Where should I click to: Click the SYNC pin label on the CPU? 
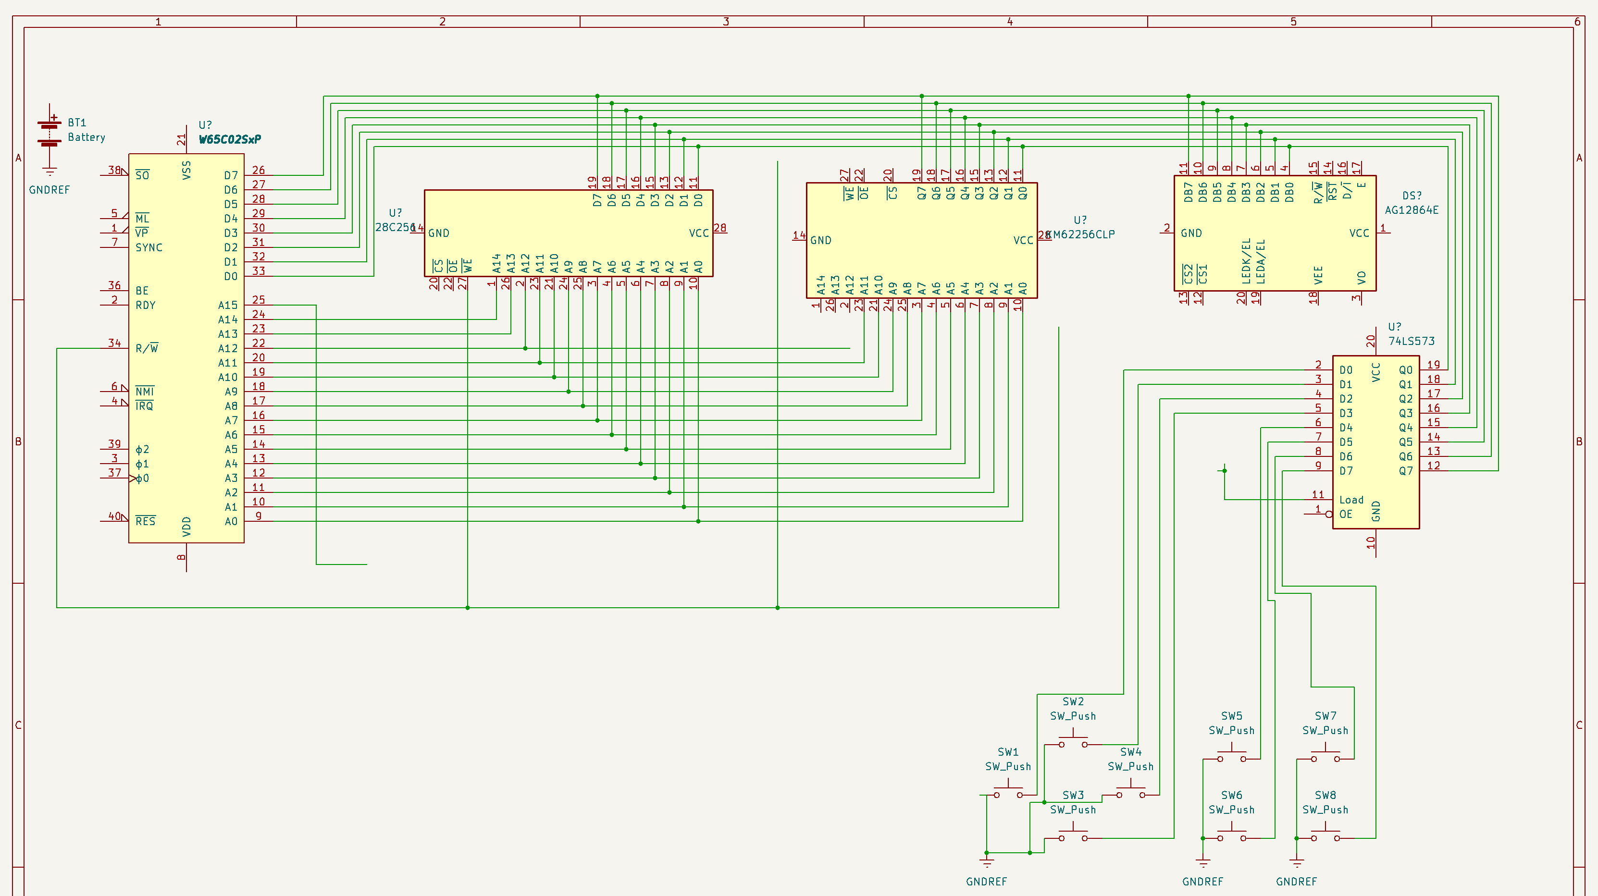point(149,247)
